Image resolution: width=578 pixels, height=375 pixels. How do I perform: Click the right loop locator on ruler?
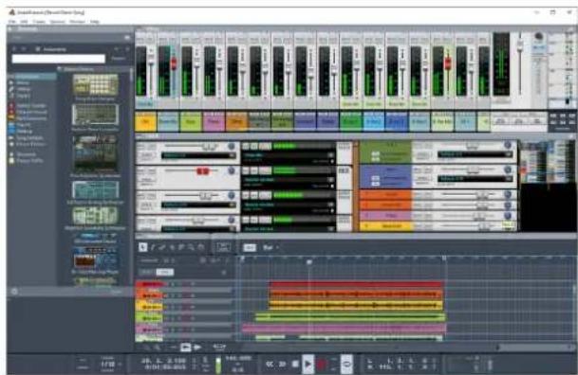pyautogui.click(x=444, y=259)
